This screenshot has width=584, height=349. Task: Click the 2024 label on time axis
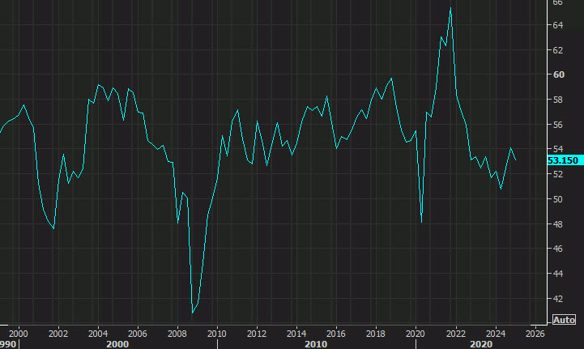point(494,333)
